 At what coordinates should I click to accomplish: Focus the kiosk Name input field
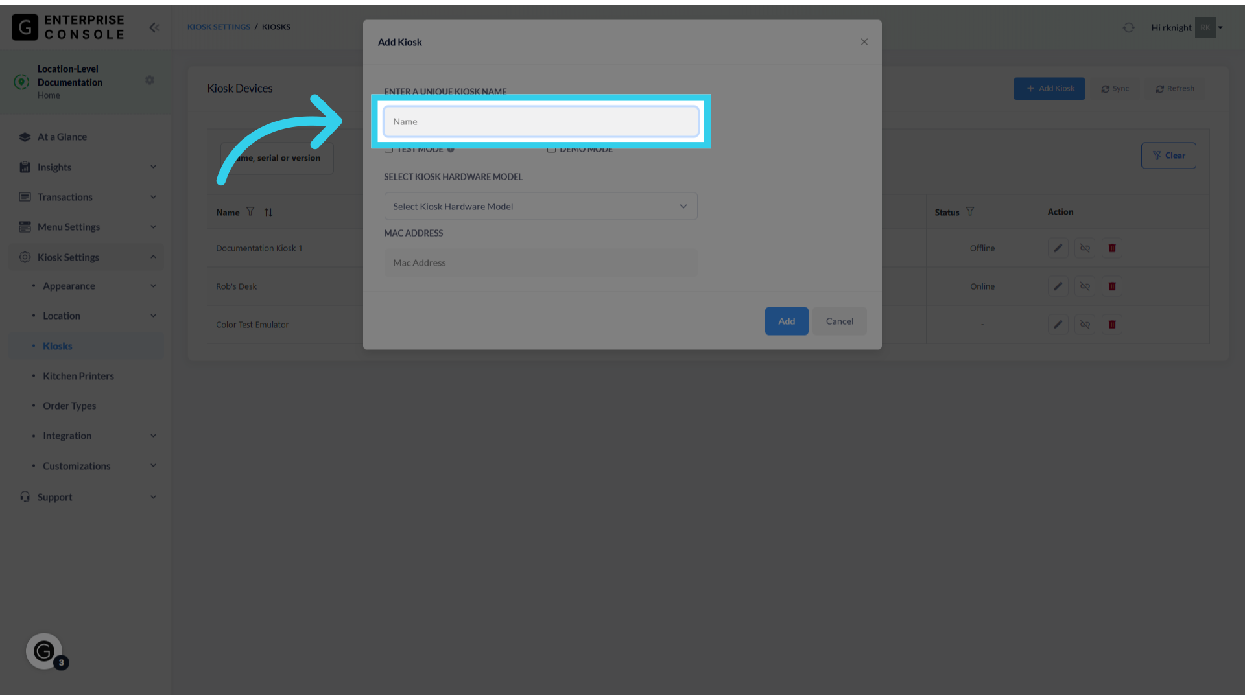(541, 121)
